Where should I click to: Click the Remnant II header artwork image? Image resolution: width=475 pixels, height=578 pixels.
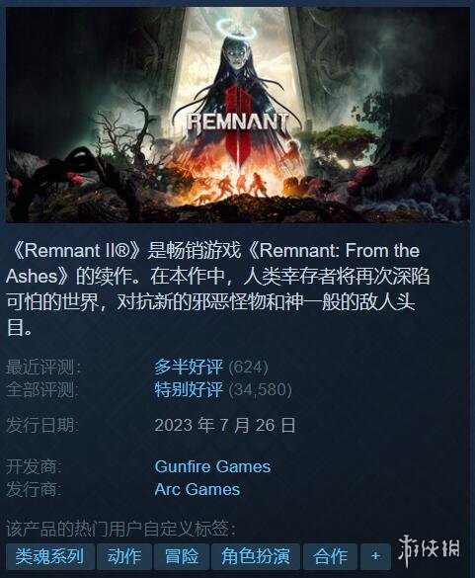238,115
